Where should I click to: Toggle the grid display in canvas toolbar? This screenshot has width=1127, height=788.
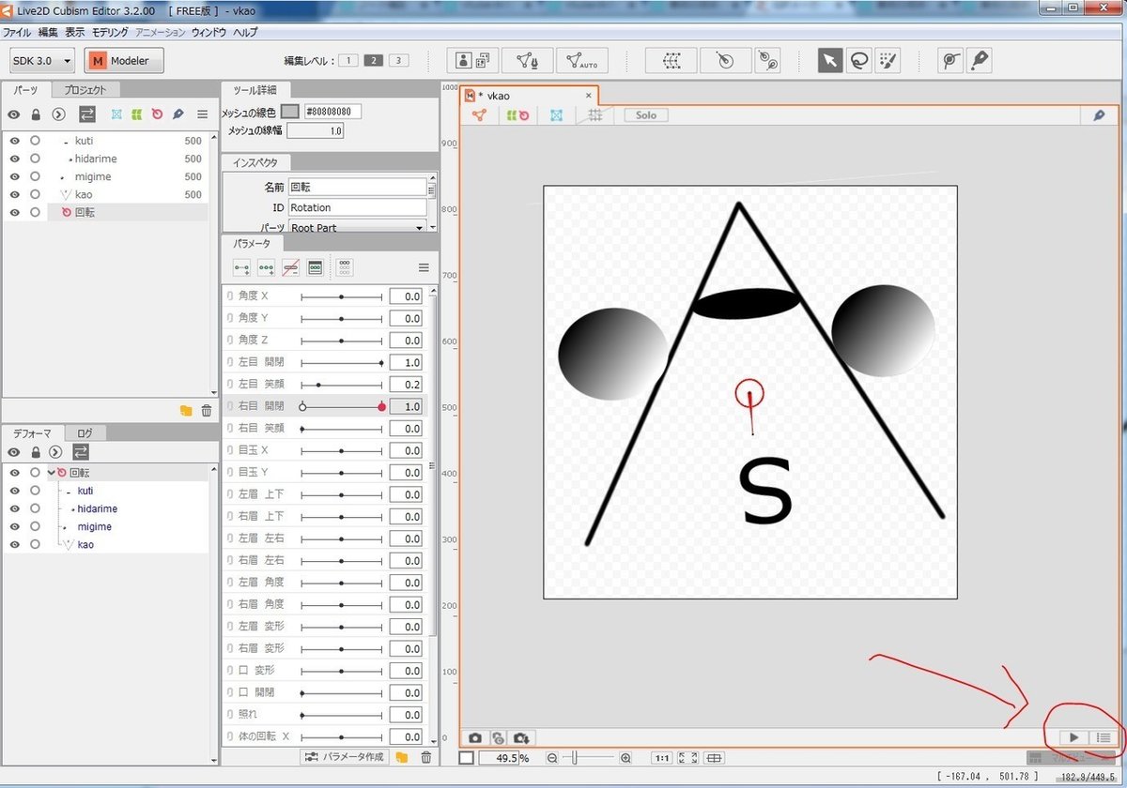click(x=594, y=115)
